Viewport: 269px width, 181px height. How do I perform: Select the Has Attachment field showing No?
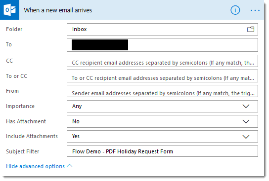point(162,121)
